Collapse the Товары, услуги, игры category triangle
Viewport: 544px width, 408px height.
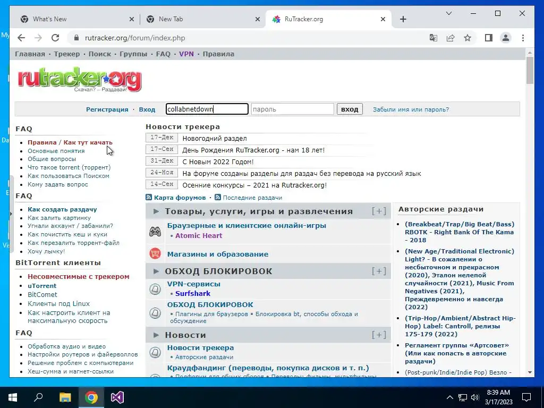pyautogui.click(x=156, y=211)
